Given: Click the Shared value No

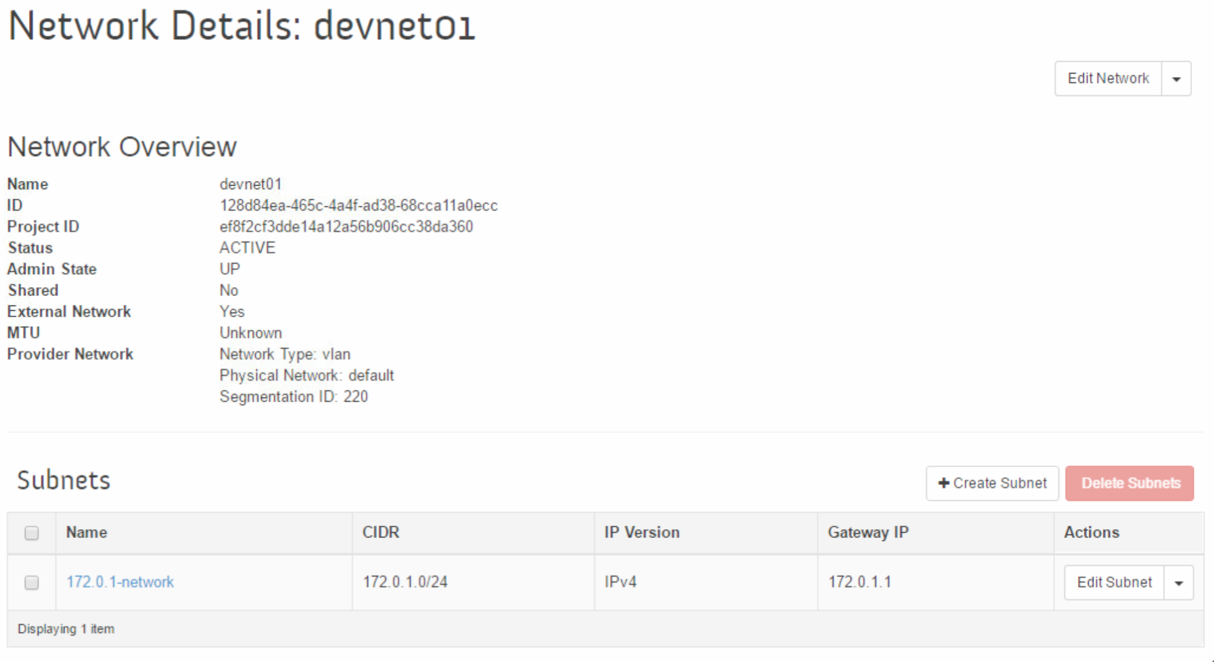Looking at the screenshot, I should click(x=229, y=290).
